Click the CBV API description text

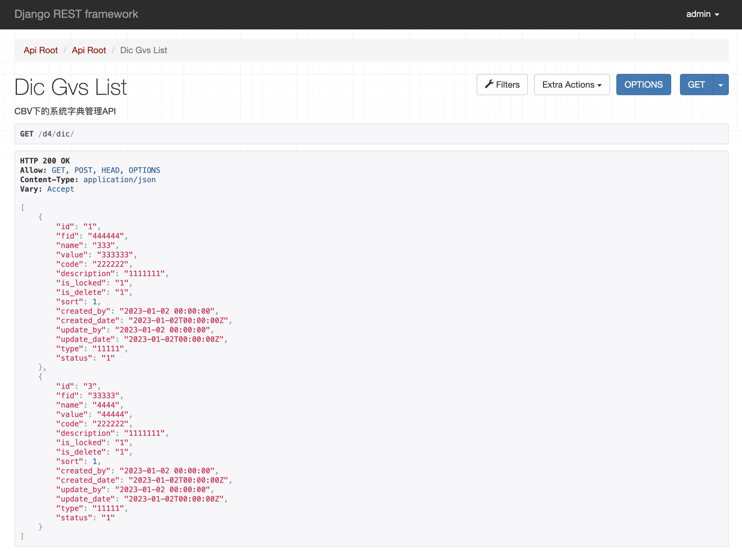[x=65, y=111]
